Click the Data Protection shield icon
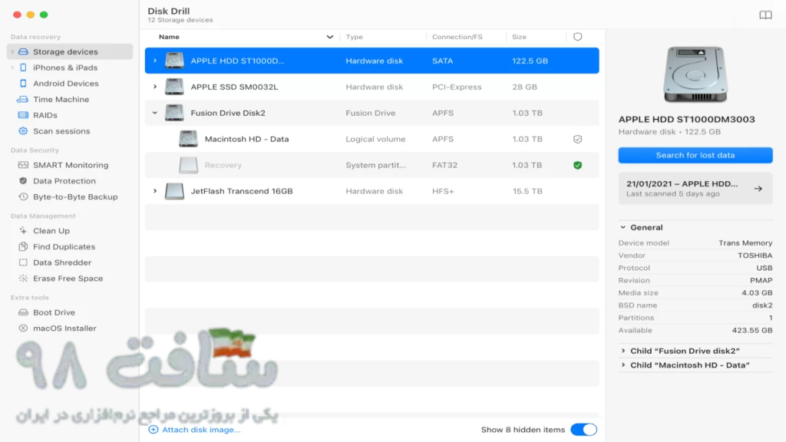Viewport: 786px width, 442px height. pyautogui.click(x=23, y=181)
